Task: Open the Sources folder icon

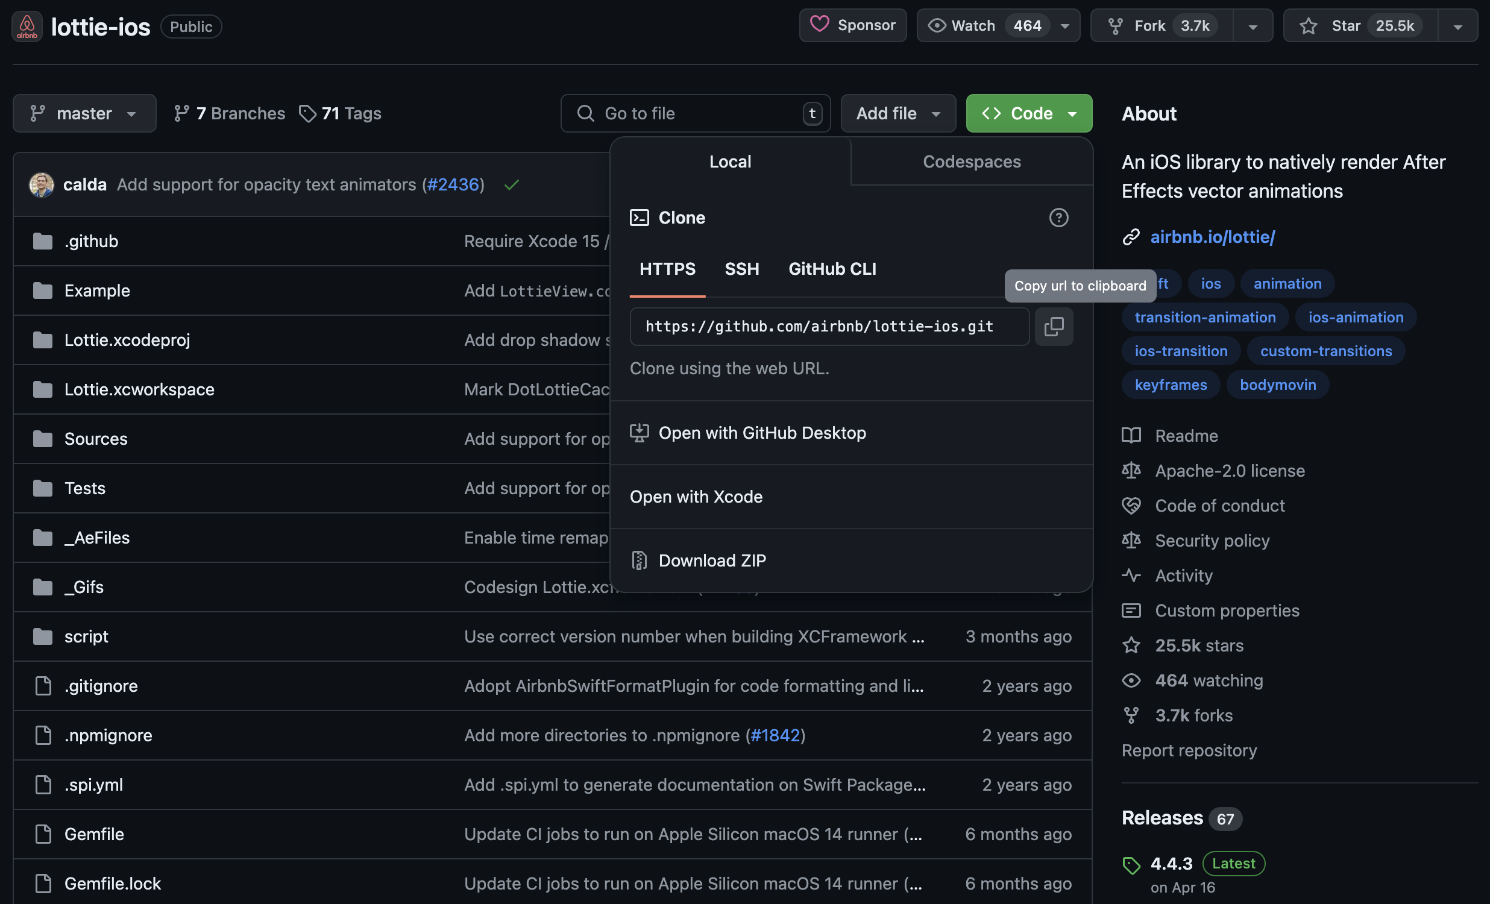Action: (x=42, y=439)
